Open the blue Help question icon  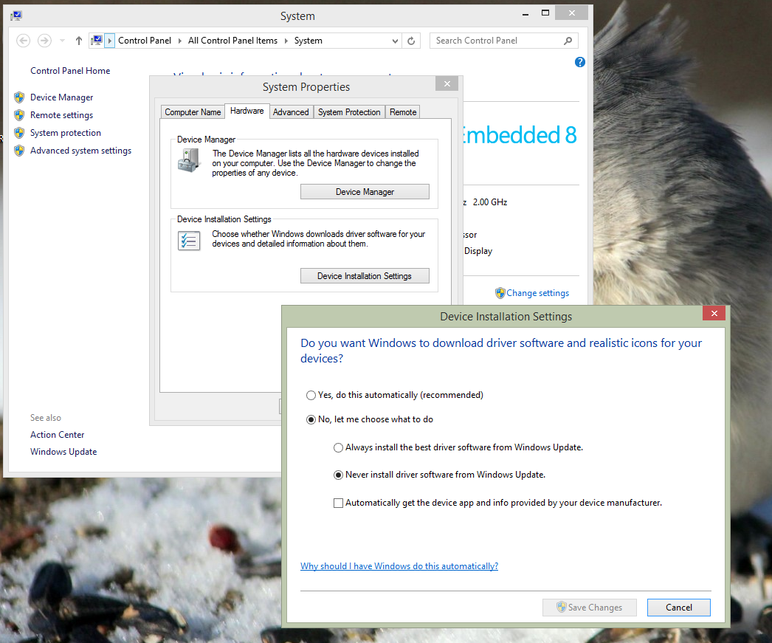[x=580, y=62]
